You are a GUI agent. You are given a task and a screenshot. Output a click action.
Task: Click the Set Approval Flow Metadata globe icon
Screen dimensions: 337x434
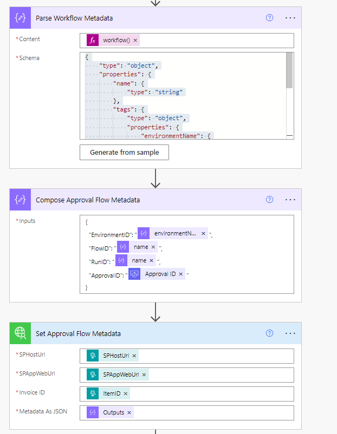pos(21,333)
